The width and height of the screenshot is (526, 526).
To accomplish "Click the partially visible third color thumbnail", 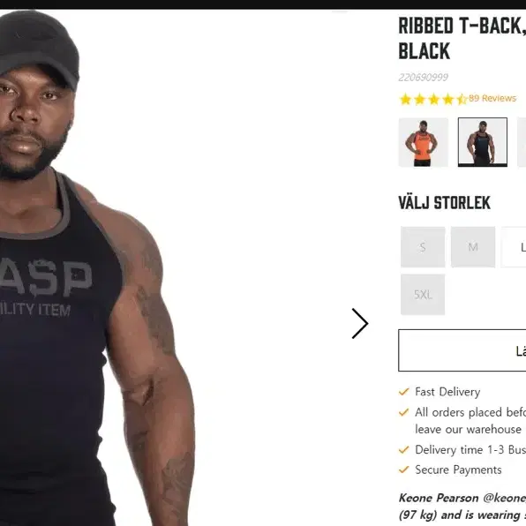I will coord(522,142).
